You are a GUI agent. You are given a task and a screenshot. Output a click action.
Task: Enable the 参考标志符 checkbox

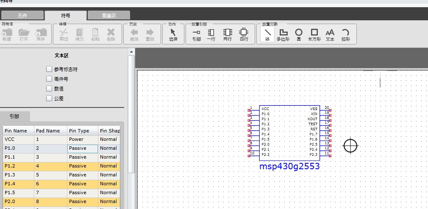[x=49, y=69]
